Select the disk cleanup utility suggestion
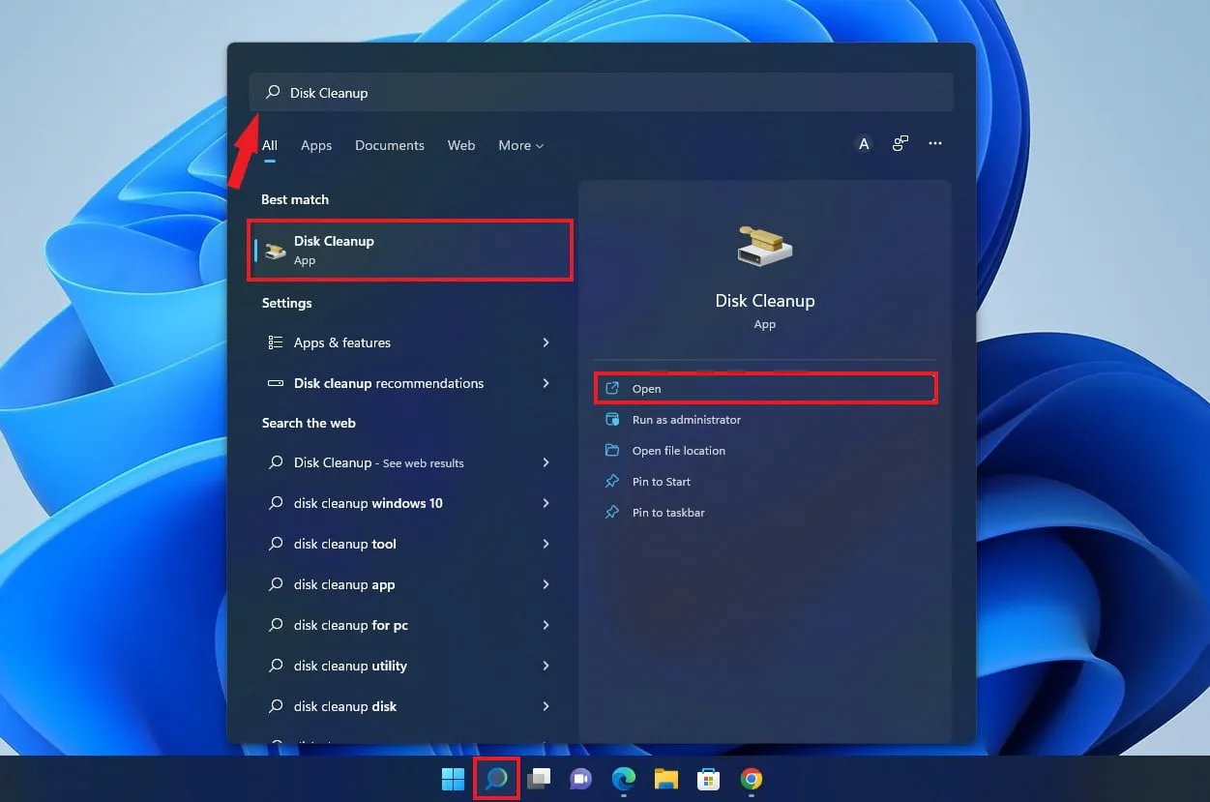This screenshot has height=802, width=1210. (410, 666)
